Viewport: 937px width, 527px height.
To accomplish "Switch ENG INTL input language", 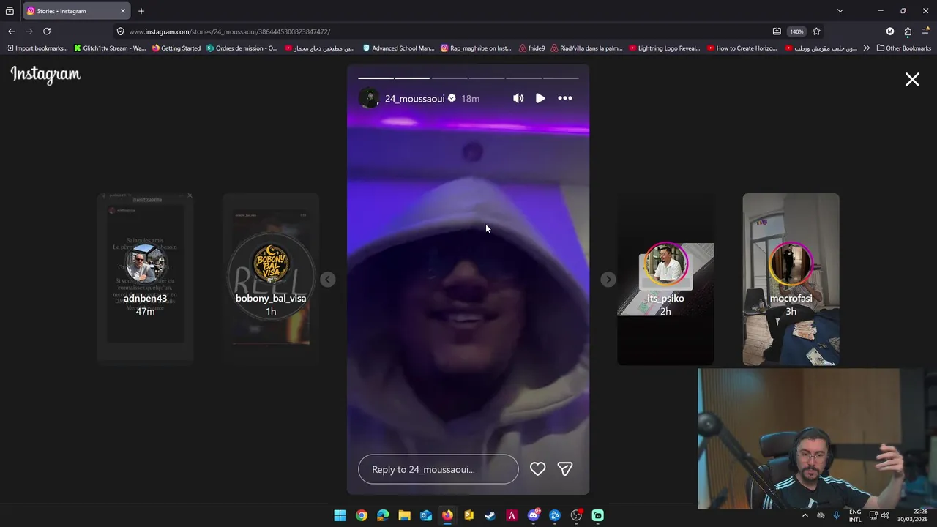I will tap(855, 515).
